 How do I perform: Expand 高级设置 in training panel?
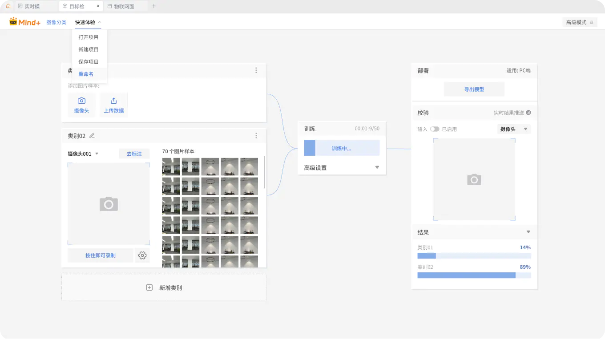(x=377, y=168)
